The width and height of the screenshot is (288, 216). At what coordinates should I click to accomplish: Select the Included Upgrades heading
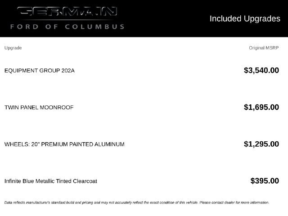tap(245, 19)
